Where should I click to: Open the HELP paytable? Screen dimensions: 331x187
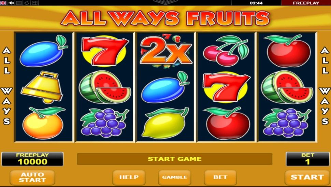pos(129,177)
